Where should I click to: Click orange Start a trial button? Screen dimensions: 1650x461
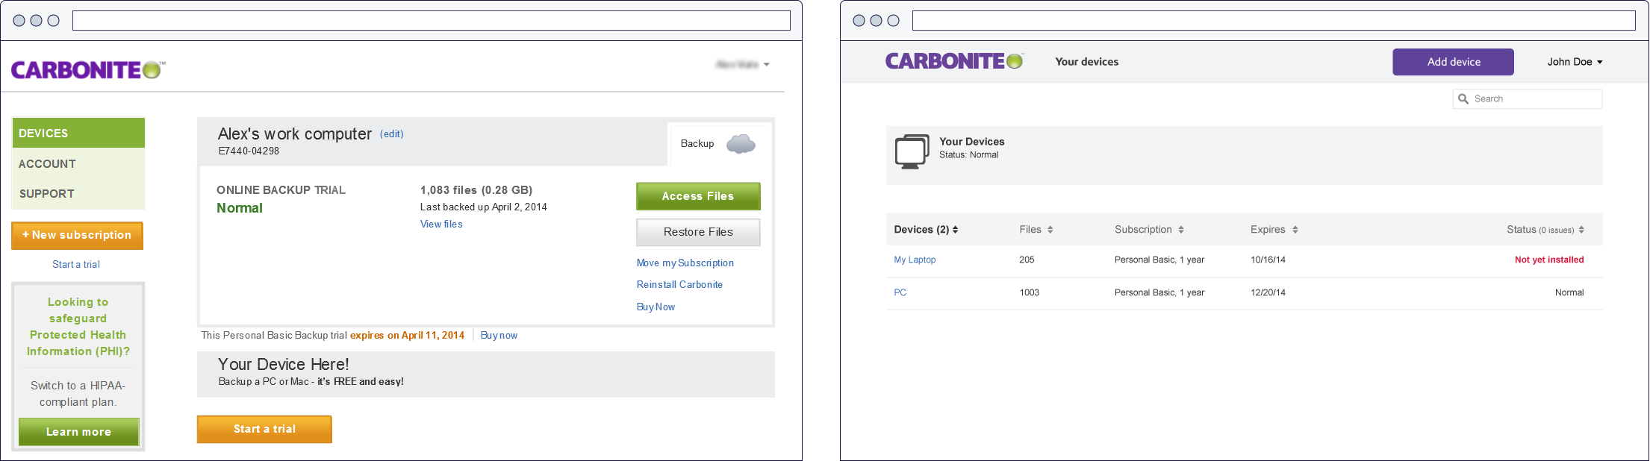tap(264, 429)
